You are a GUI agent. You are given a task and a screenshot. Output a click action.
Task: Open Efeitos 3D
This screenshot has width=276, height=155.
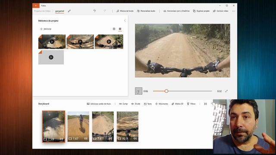tap(177, 104)
